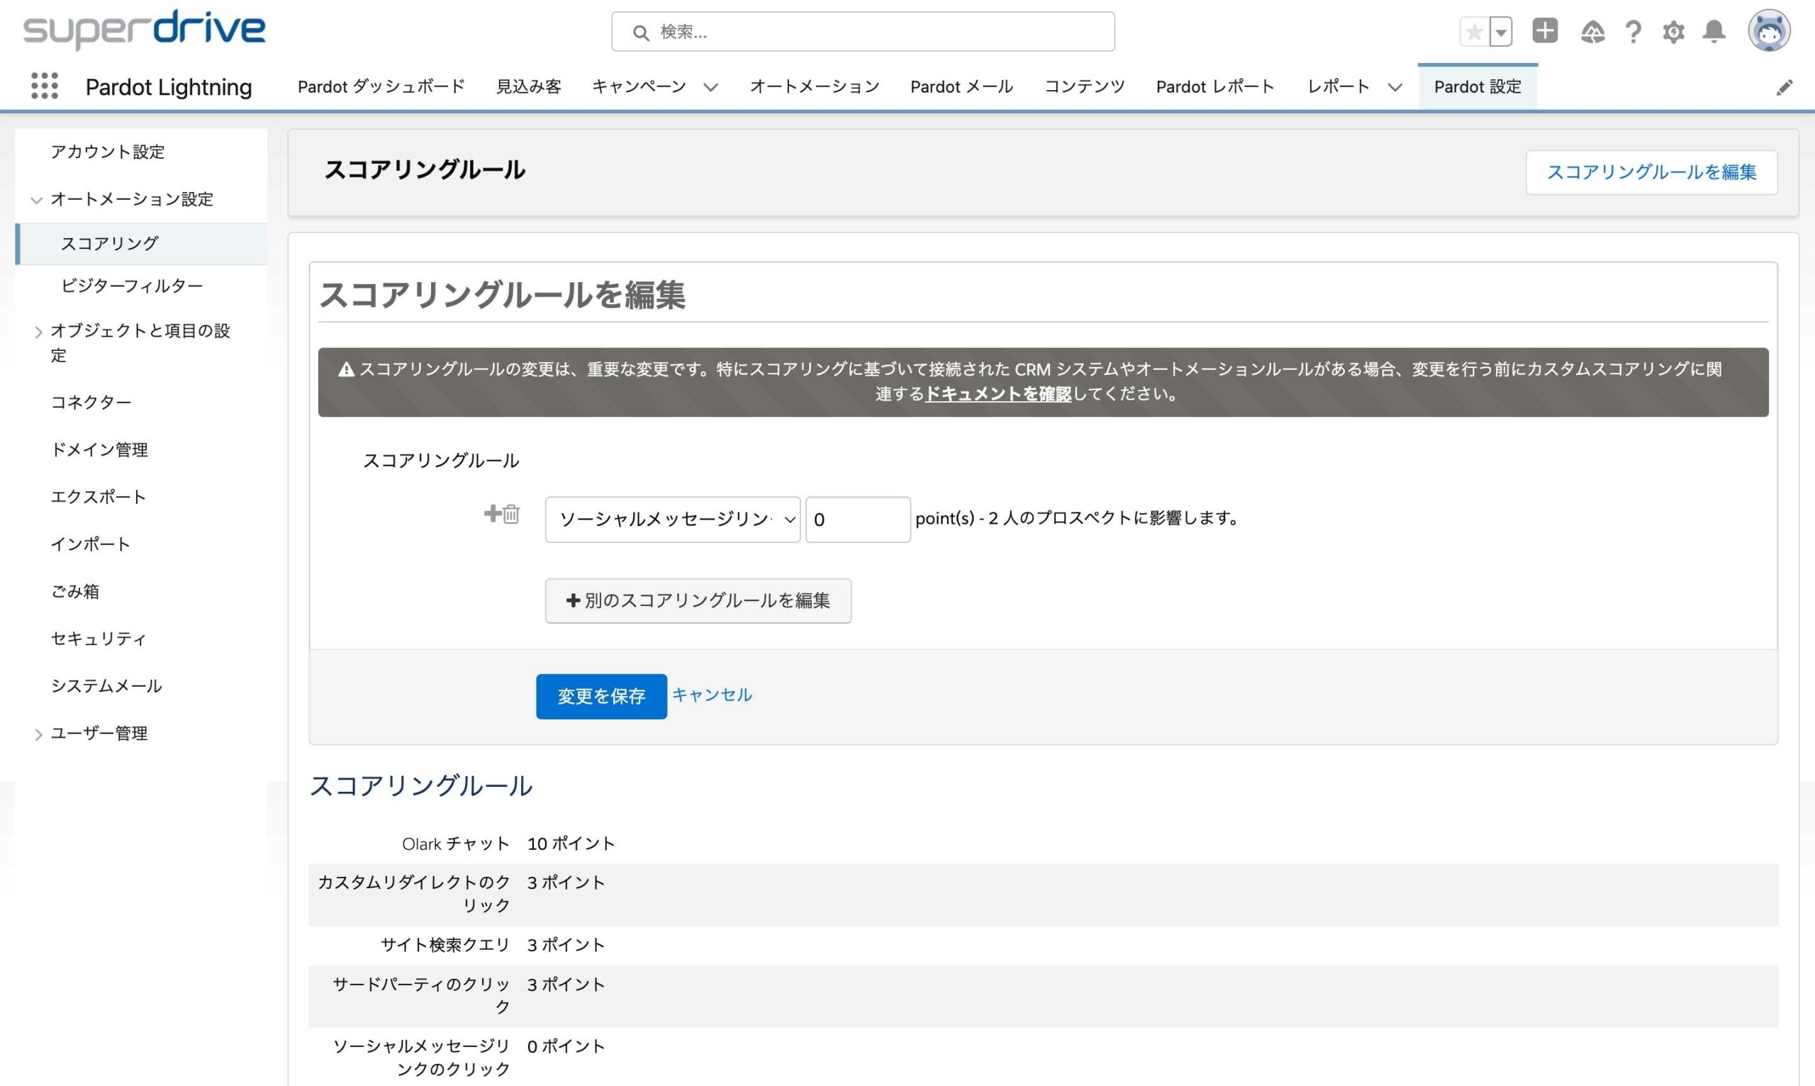Click the pencil icon to edit navigation
The image size is (1815, 1086).
click(x=1785, y=88)
